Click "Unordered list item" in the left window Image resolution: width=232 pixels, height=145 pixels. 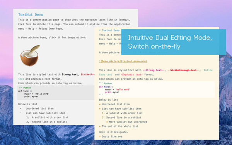(x=39, y=108)
